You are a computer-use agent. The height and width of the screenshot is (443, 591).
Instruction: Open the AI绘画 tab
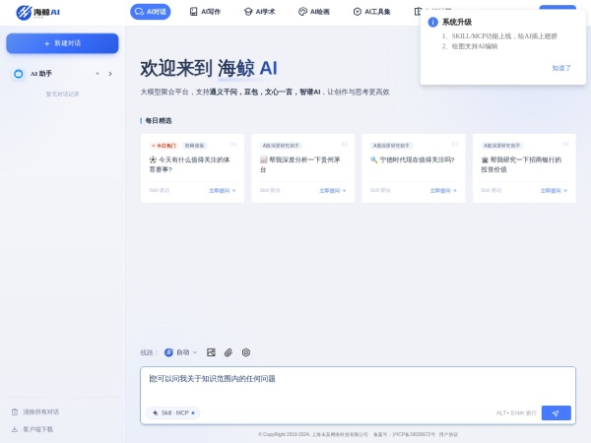pyautogui.click(x=314, y=12)
